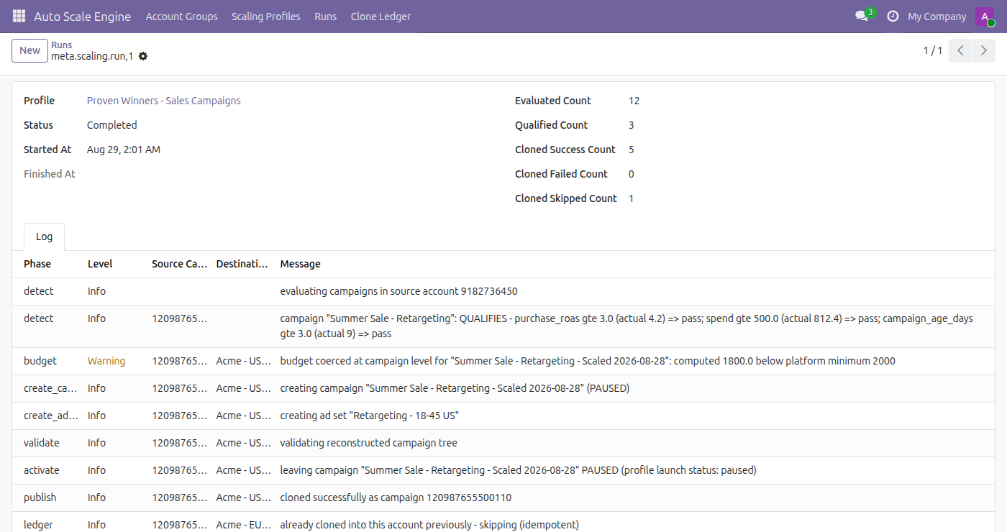Open the Account Groups menu
This screenshot has width=1007, height=532.
(x=181, y=16)
